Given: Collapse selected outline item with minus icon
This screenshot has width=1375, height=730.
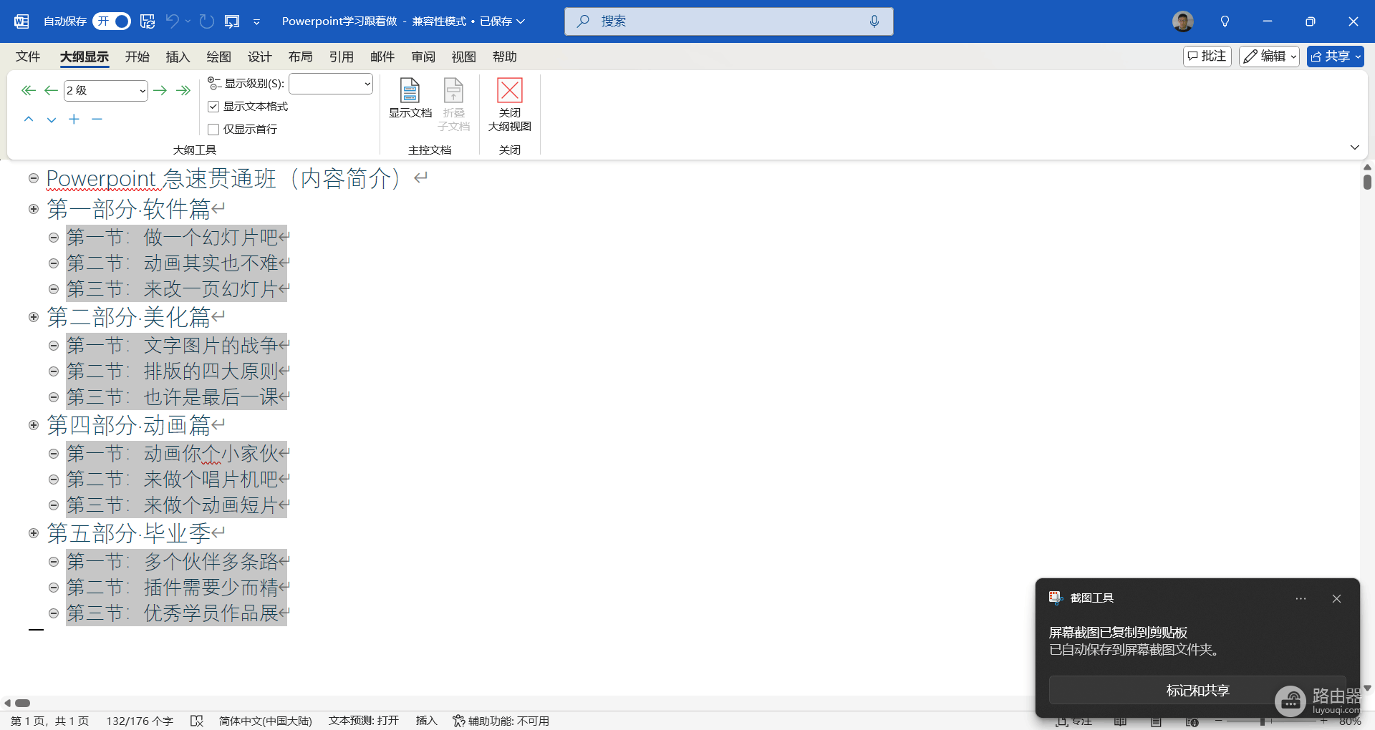Looking at the screenshot, I should pos(97,119).
